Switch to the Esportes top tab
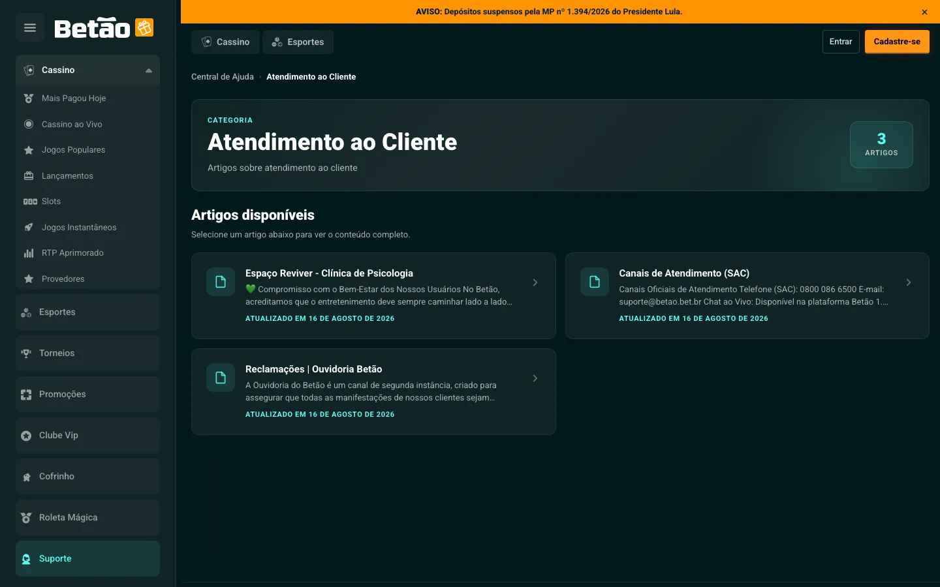Image resolution: width=940 pixels, height=587 pixels. coord(298,42)
